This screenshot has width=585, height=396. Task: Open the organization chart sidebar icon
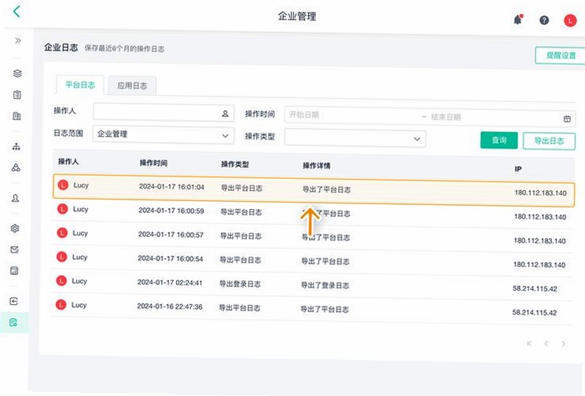tap(16, 146)
